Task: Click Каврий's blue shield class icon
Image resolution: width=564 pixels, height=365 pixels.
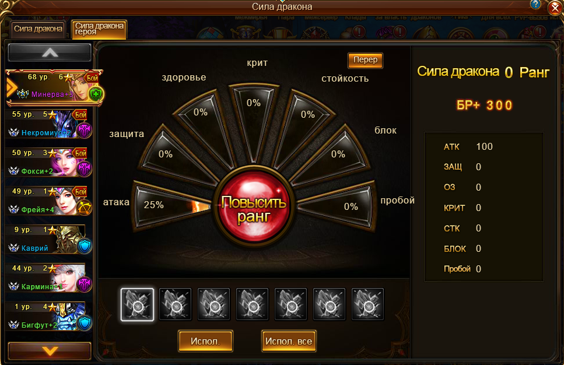Action: (x=85, y=246)
